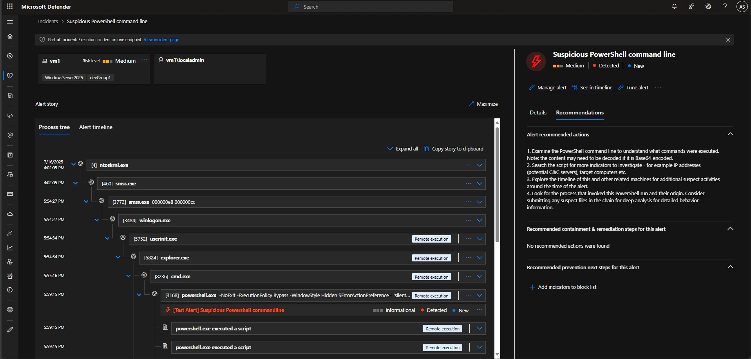The width and height of the screenshot is (751, 359).
Task: Open more options for the Test Alert row
Action: tap(480, 310)
